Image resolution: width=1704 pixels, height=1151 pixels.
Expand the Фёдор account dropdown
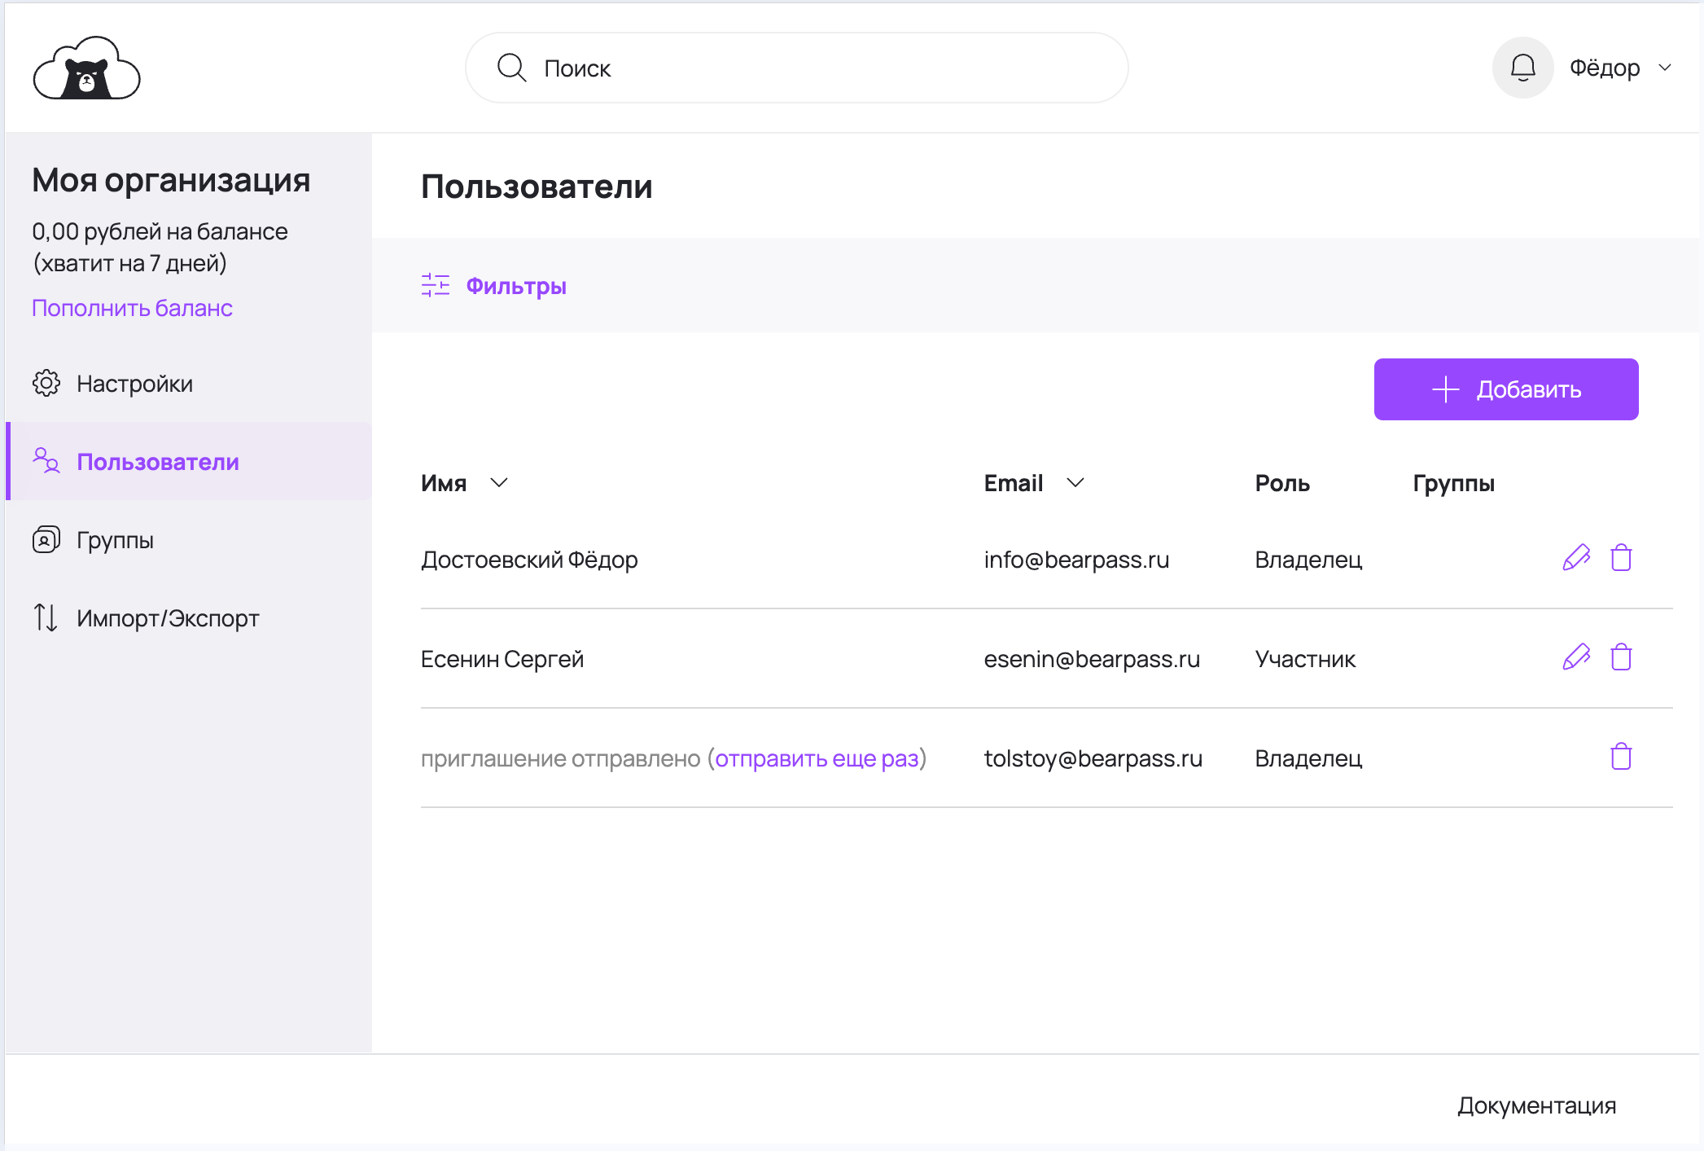pyautogui.click(x=1664, y=68)
